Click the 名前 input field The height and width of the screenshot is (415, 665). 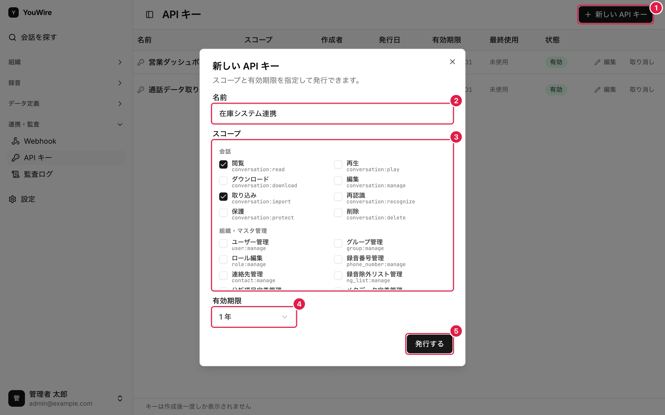(332, 114)
